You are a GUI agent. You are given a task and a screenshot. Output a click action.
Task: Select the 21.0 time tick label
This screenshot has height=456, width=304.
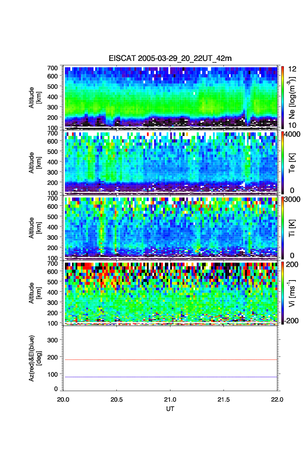click(170, 399)
